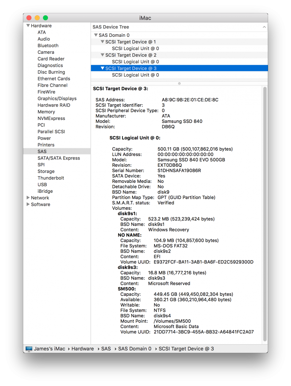Select SATA/SATA Express in sidebar
The width and height of the screenshot is (291, 386).
[x=59, y=158]
